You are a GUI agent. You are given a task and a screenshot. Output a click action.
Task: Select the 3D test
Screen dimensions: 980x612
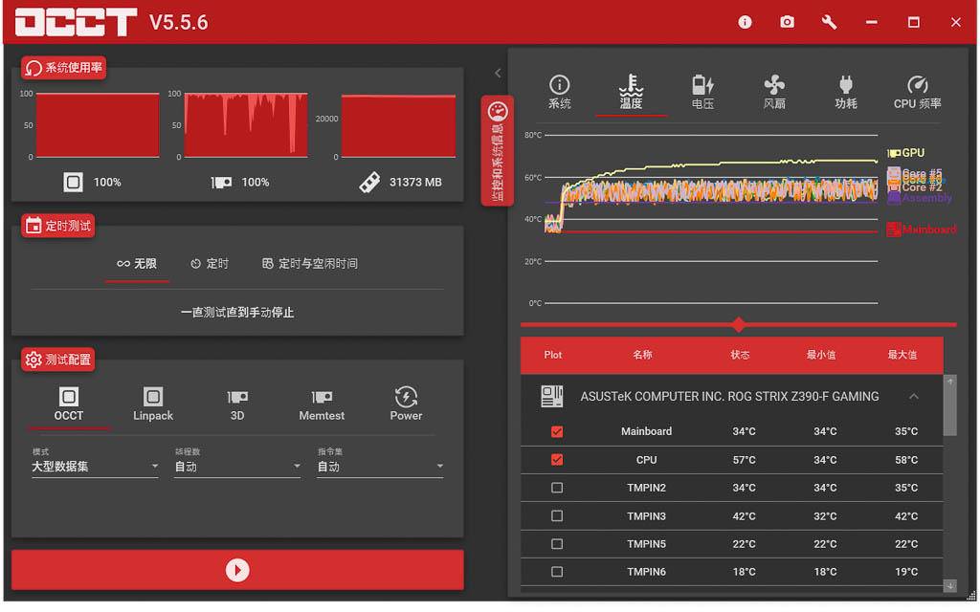point(237,404)
